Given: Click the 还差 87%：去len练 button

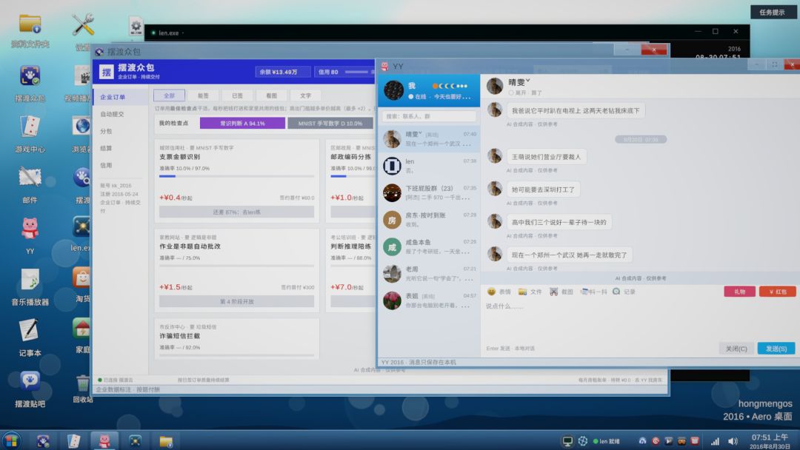Looking at the screenshot, I should pos(237,212).
